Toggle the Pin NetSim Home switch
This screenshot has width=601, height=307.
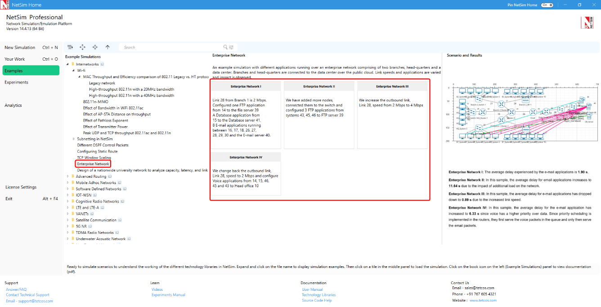547,5
